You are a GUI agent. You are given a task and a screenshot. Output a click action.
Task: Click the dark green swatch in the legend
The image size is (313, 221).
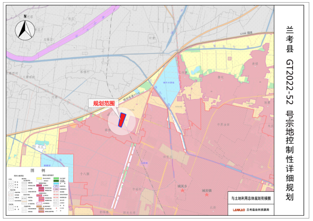[x=56, y=181]
